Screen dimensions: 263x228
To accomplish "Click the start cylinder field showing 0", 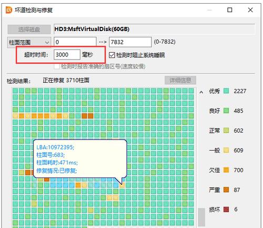I will coord(75,42).
